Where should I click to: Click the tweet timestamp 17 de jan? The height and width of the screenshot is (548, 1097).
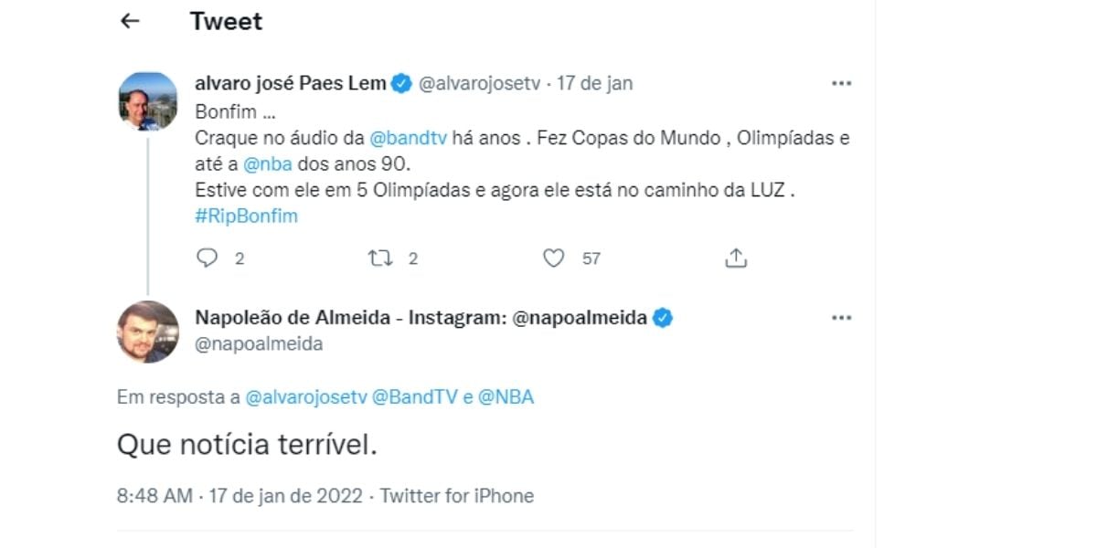coord(592,82)
